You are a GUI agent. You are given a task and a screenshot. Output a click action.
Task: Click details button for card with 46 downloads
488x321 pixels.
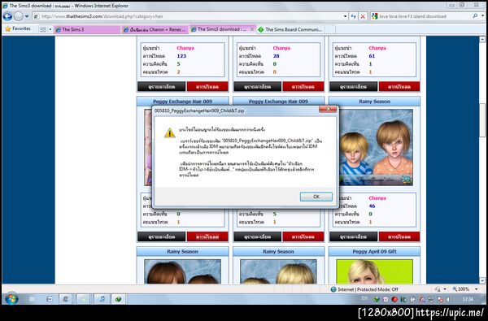coord(353,236)
